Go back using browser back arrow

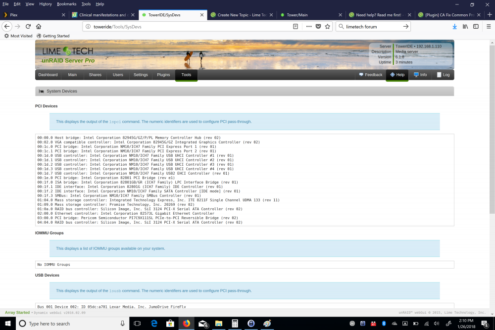(7, 27)
